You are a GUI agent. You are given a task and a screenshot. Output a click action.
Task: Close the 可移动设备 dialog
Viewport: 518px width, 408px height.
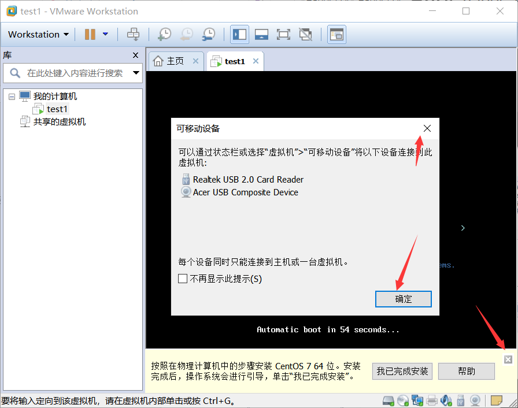427,128
